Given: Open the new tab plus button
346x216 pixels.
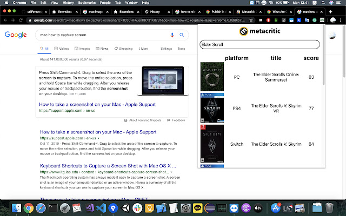Looking at the screenshot, I should click(x=330, y=12).
